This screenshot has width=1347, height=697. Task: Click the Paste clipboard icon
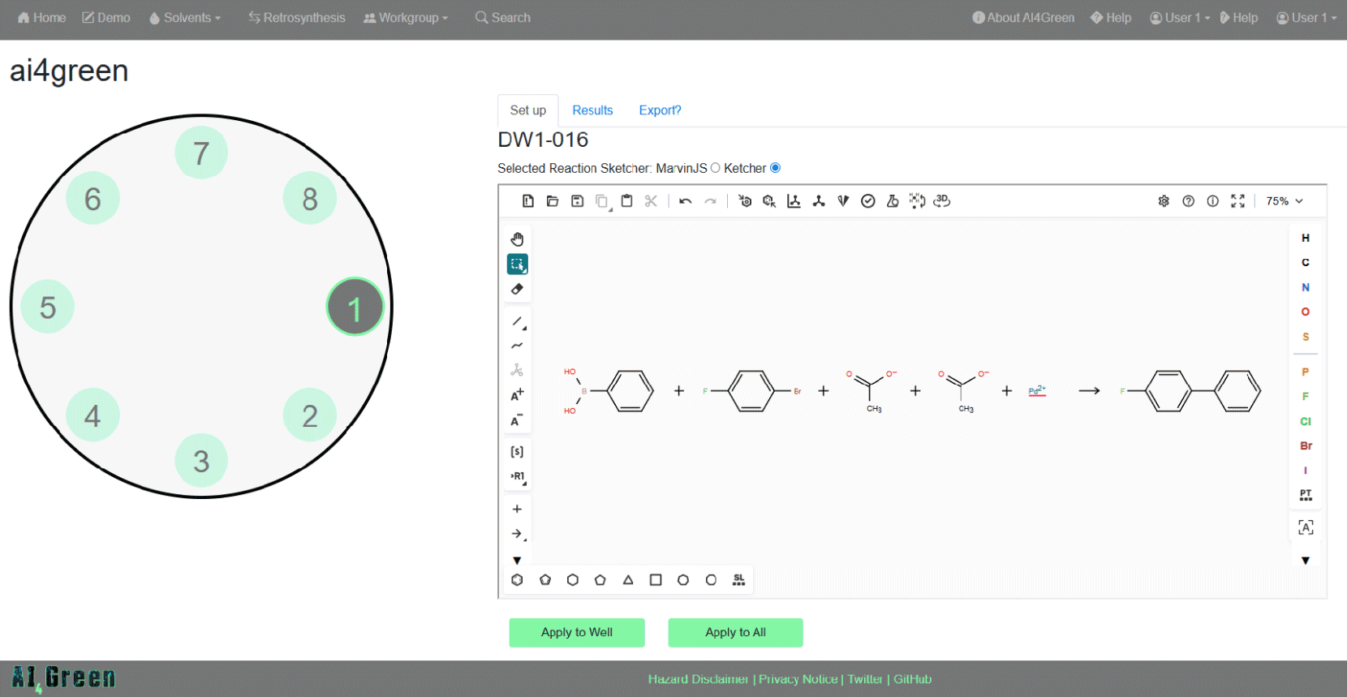(x=626, y=201)
